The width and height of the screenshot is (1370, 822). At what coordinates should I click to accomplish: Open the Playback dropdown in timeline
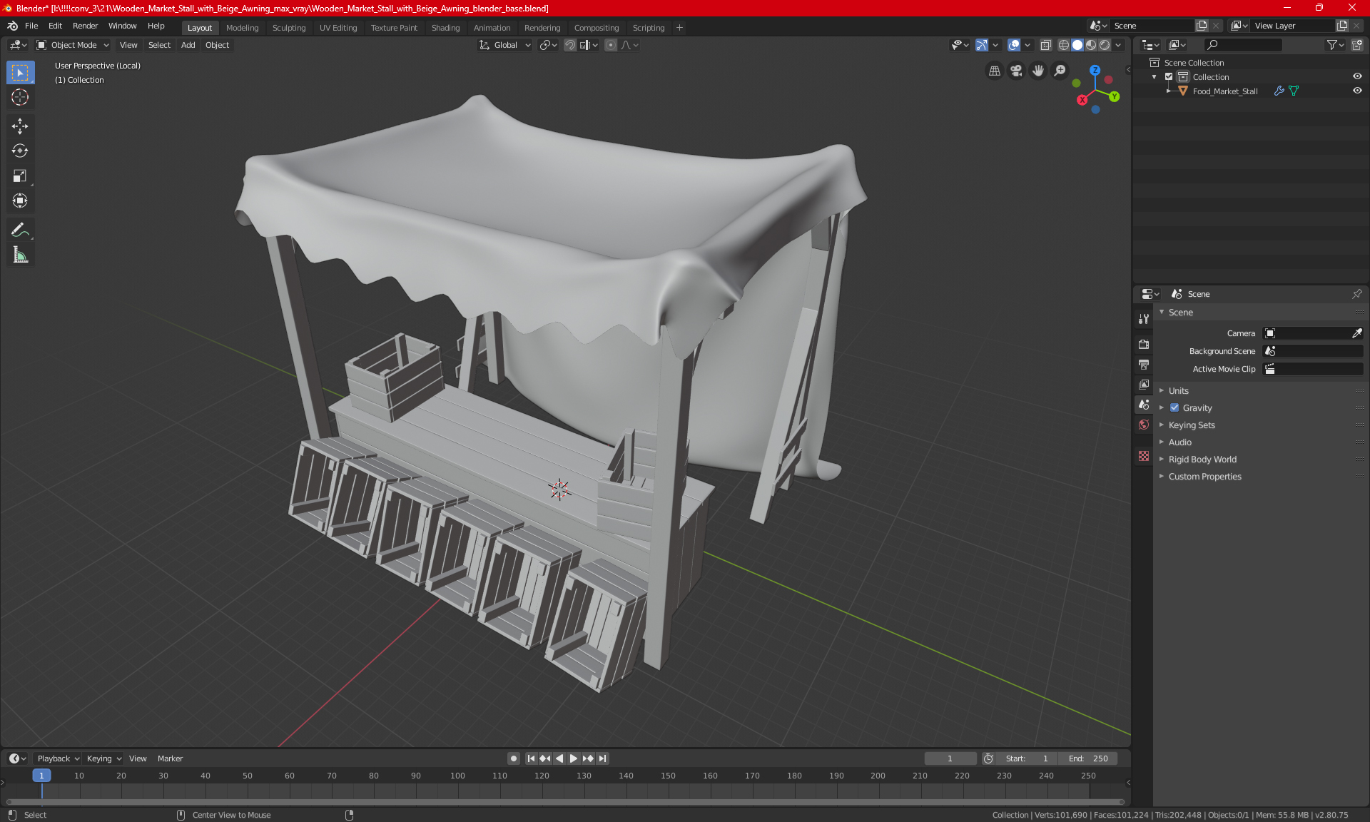click(58, 758)
